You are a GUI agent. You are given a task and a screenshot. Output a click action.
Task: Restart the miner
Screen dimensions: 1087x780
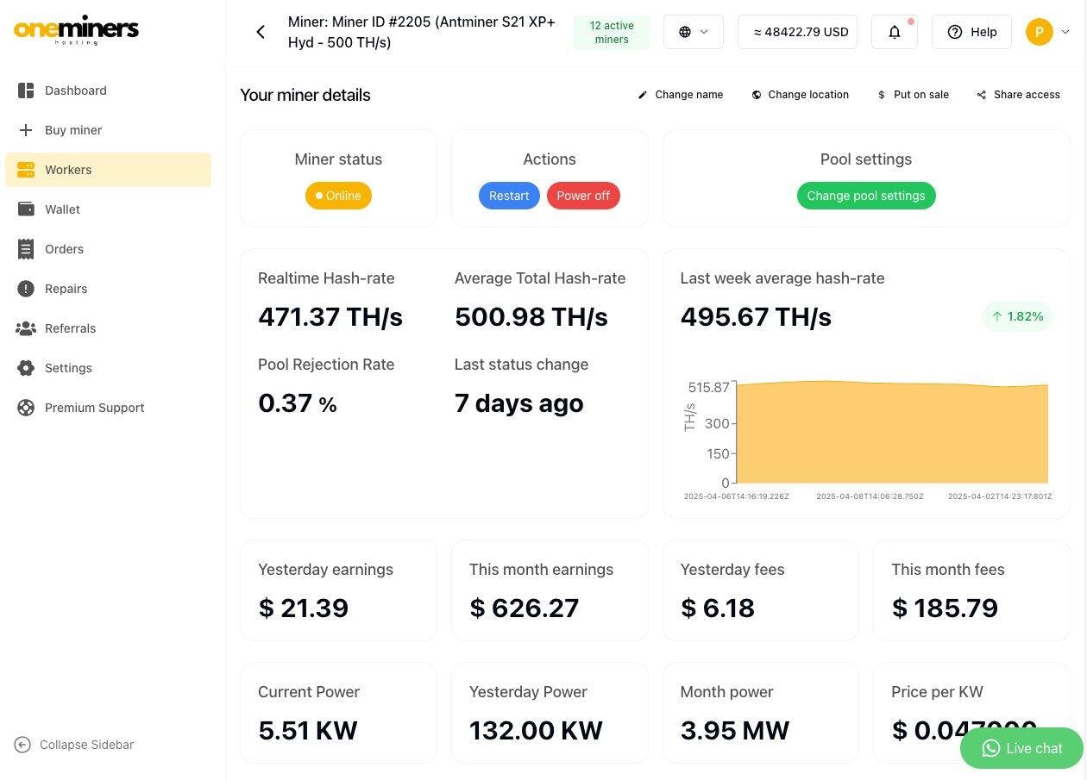(x=509, y=196)
